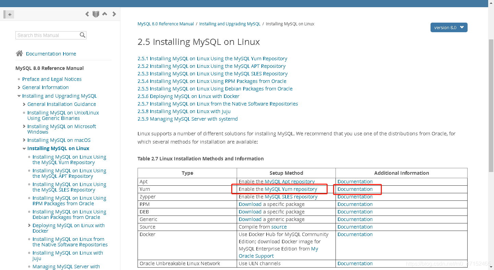Click the Documentation Home house icon
This screenshot has height=270, width=494.
(x=19, y=53)
